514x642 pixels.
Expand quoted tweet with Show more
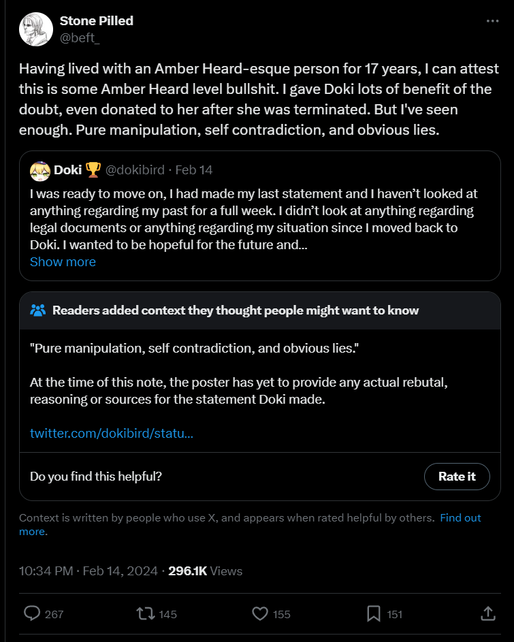63,261
